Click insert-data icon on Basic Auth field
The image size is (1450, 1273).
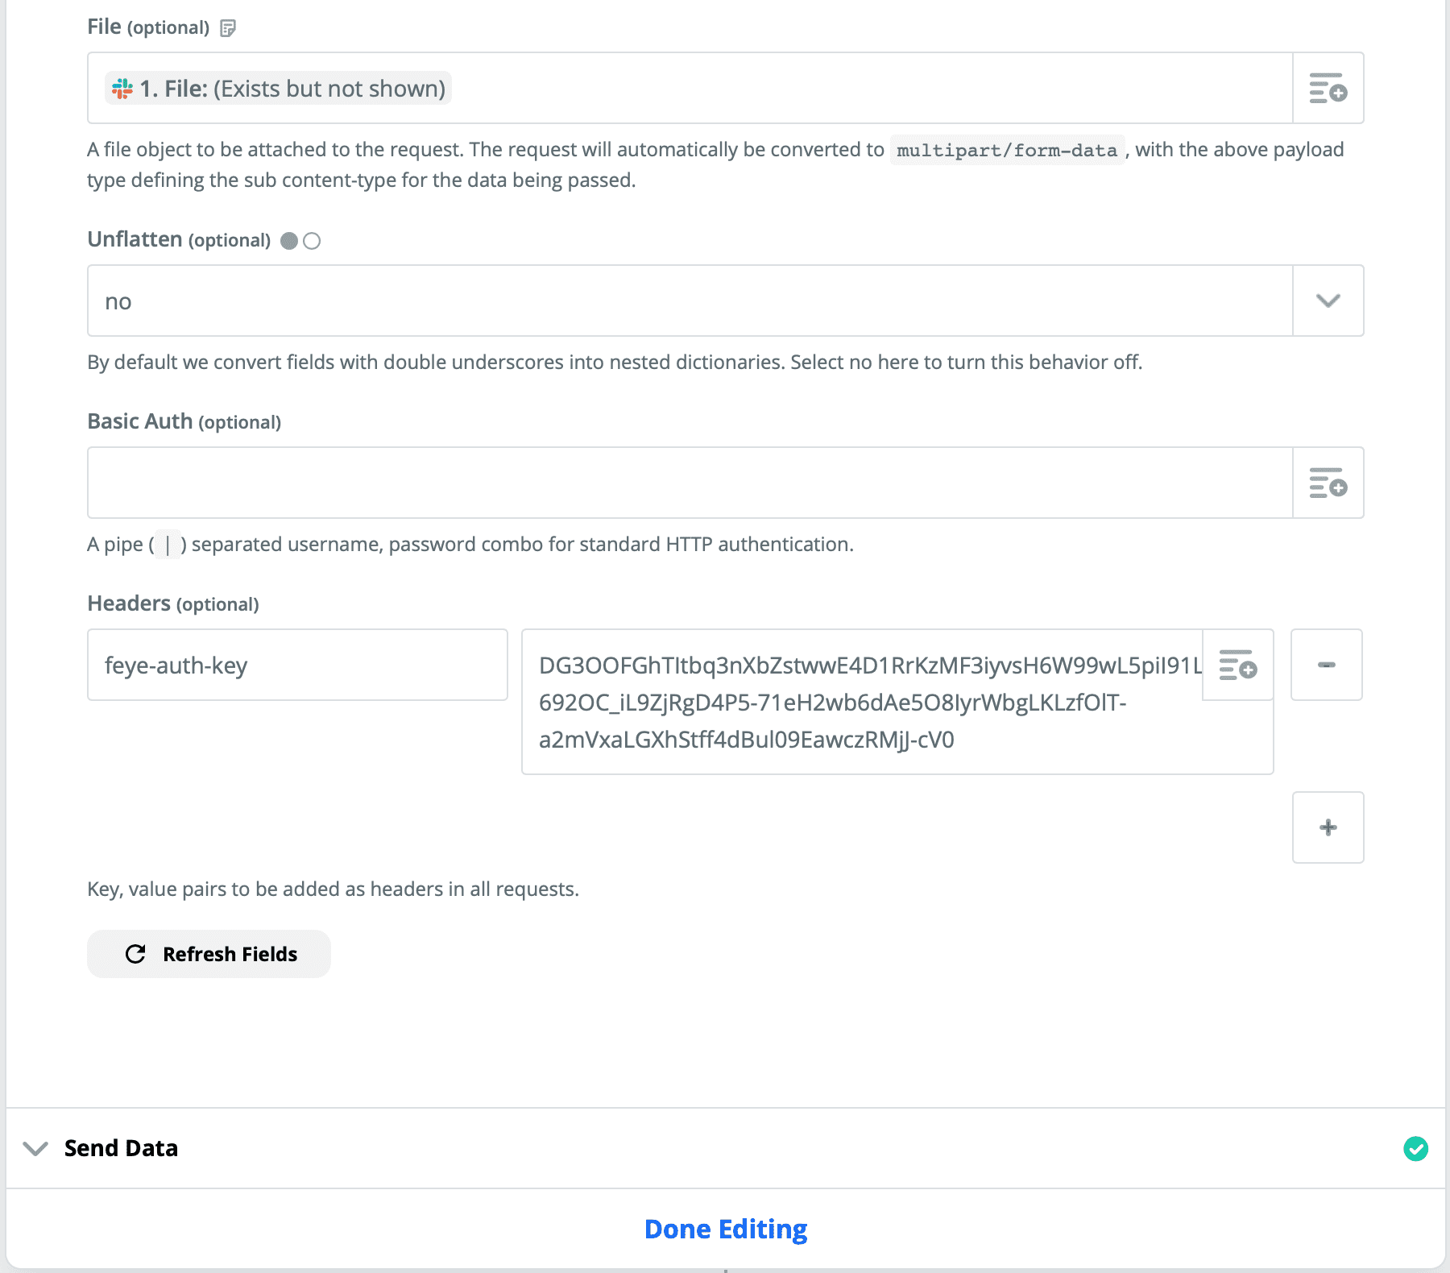coord(1327,483)
